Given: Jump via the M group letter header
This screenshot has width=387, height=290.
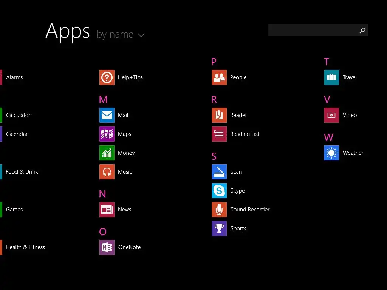Looking at the screenshot, I should click(103, 100).
